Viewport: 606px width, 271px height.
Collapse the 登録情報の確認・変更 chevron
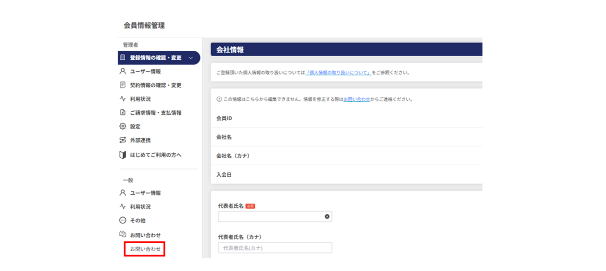pos(190,58)
